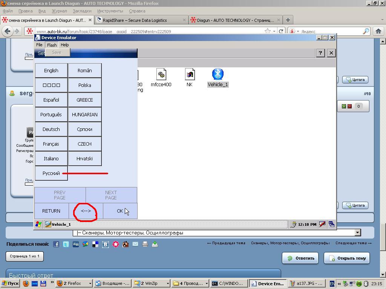Open the emulator Help menu

pos(65,45)
